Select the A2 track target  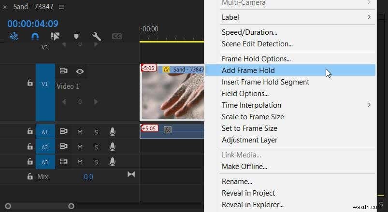point(45,147)
